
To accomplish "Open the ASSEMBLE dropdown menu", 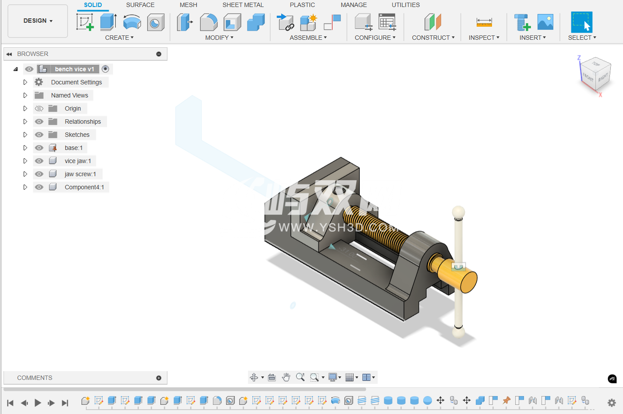I will click(x=308, y=38).
